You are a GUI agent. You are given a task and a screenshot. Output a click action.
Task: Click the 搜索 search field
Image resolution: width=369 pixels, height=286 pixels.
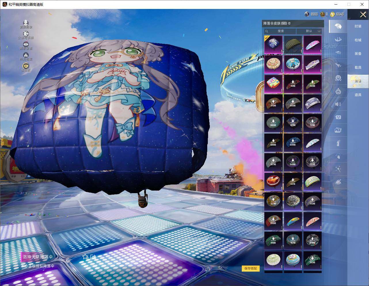point(280,31)
